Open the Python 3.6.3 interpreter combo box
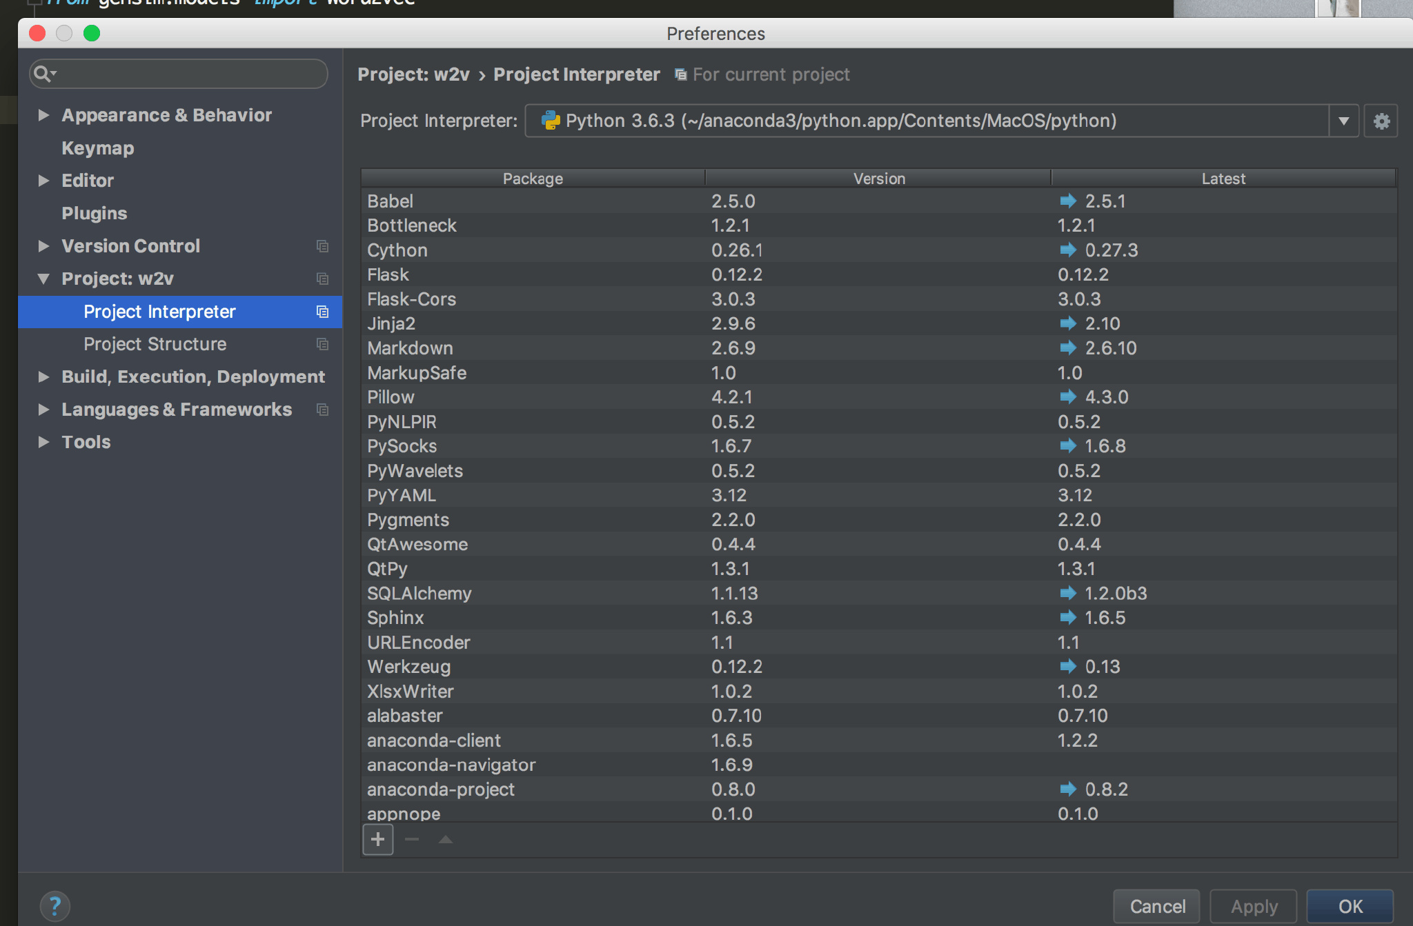The image size is (1413, 926). pyautogui.click(x=942, y=121)
